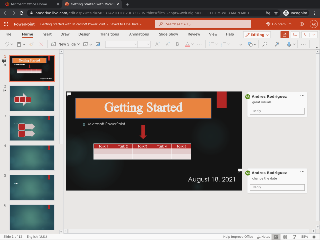The height and width of the screenshot is (240, 320).
Task: Click the Go premium button
Action: (279, 24)
